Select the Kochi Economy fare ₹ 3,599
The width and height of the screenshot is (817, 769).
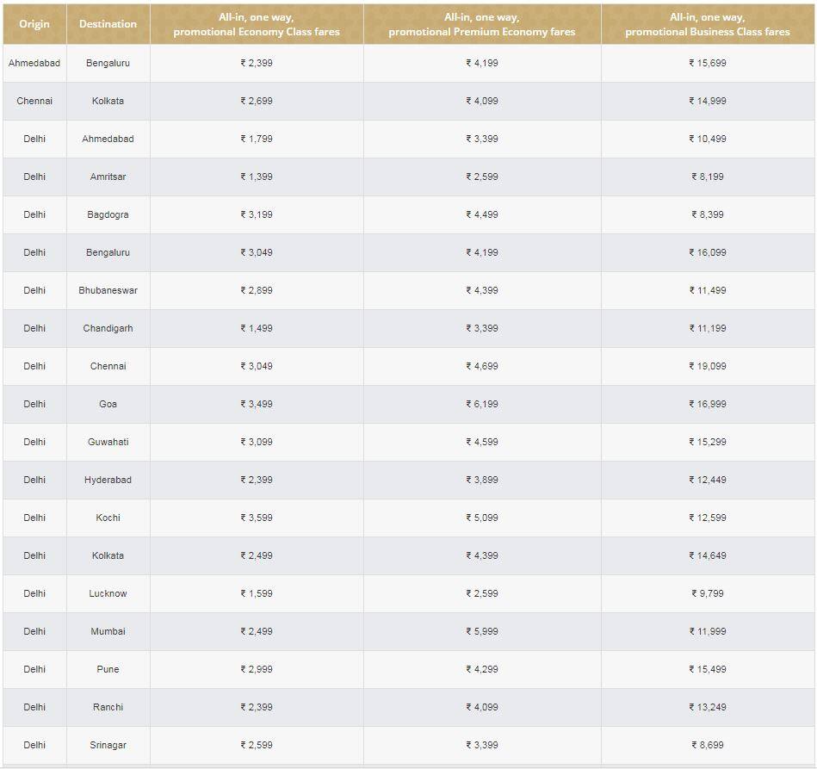coord(257,518)
